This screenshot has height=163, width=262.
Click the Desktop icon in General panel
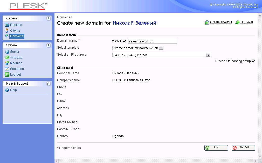click(7, 25)
